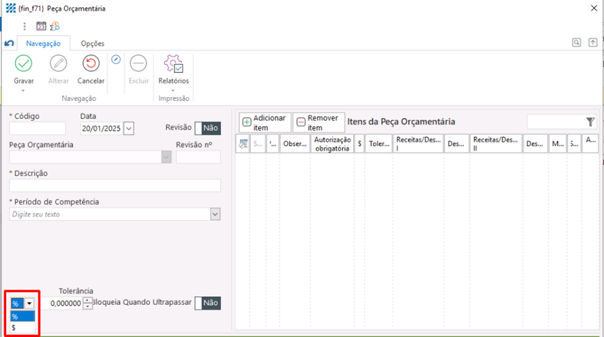Open the Data date picker dropdown

129,128
